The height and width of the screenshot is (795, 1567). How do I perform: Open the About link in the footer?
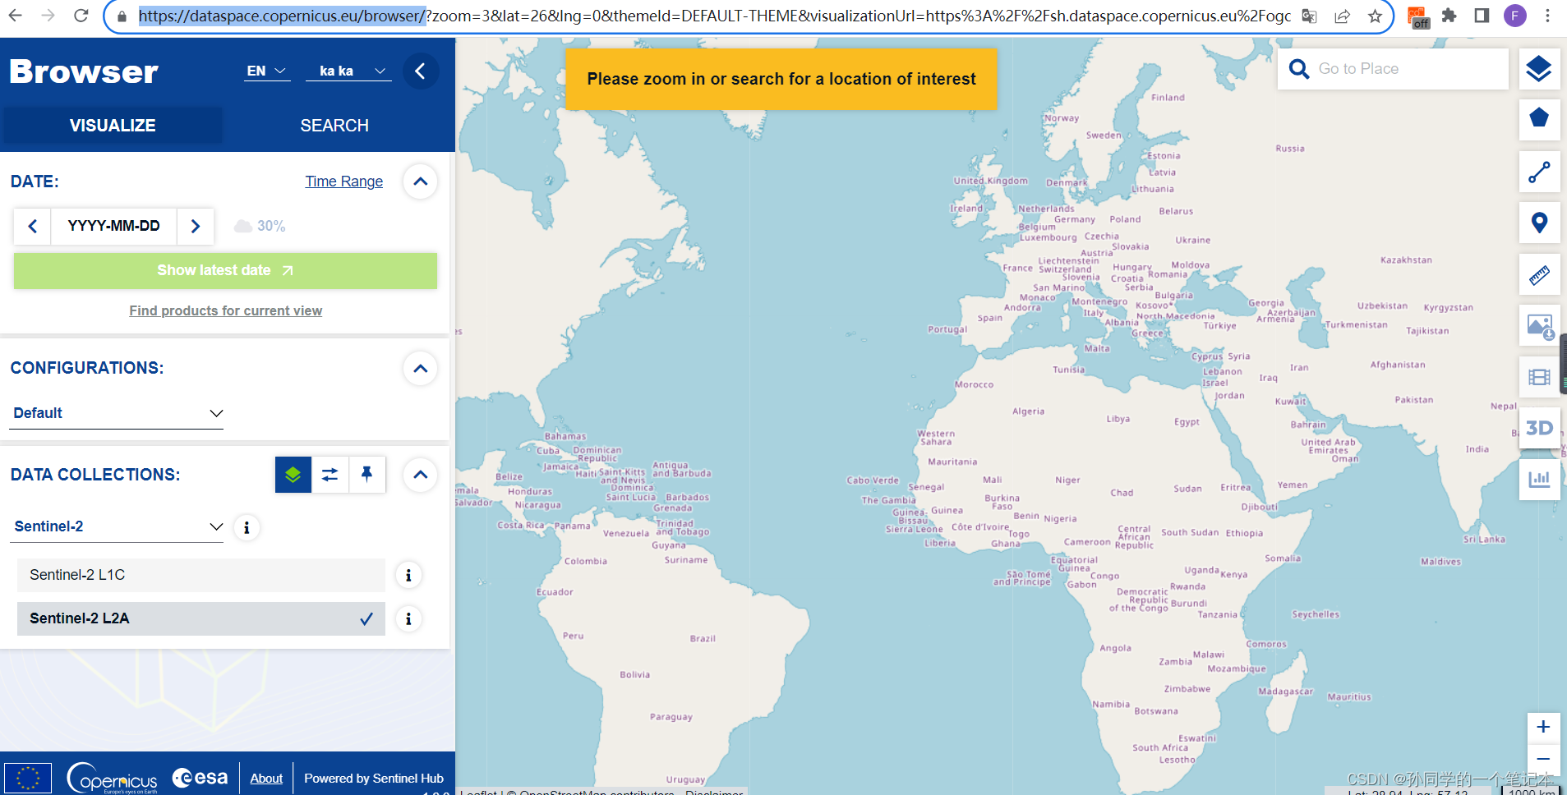point(266,779)
